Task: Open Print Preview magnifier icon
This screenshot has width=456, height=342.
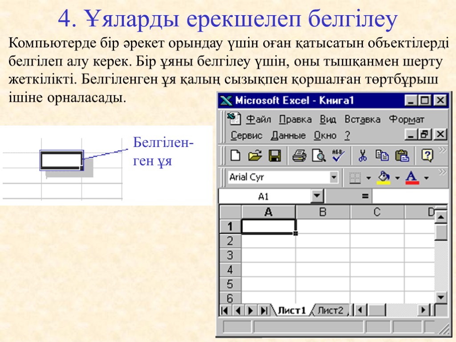Action: pyautogui.click(x=318, y=155)
